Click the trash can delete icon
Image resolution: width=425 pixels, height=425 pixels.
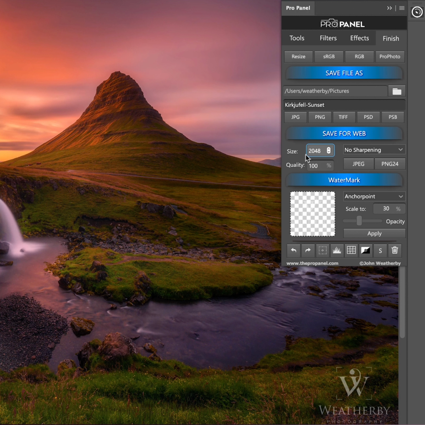[395, 250]
